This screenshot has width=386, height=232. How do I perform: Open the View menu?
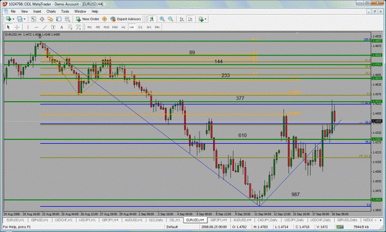coord(24,11)
